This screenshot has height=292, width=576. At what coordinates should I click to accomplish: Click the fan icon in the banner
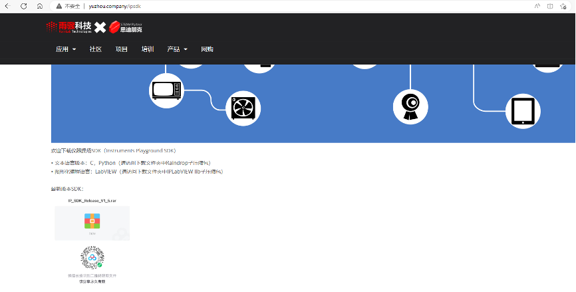[243, 108]
